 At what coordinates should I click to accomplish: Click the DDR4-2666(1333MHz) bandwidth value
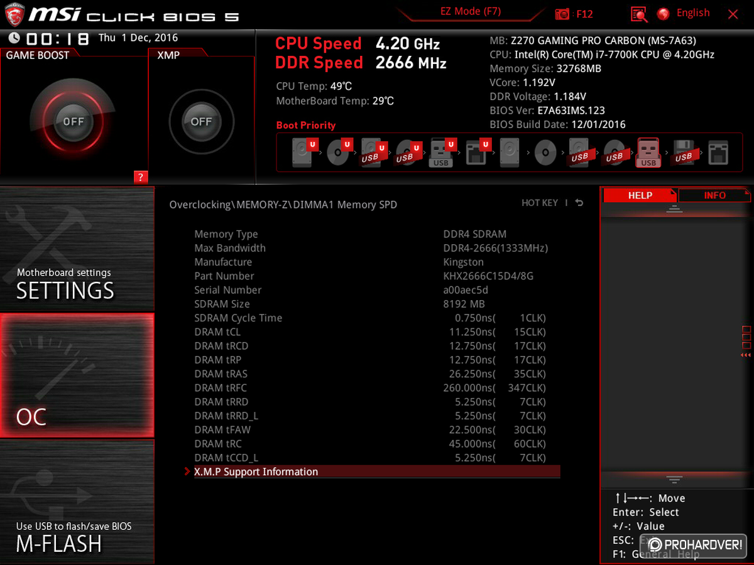click(495, 248)
